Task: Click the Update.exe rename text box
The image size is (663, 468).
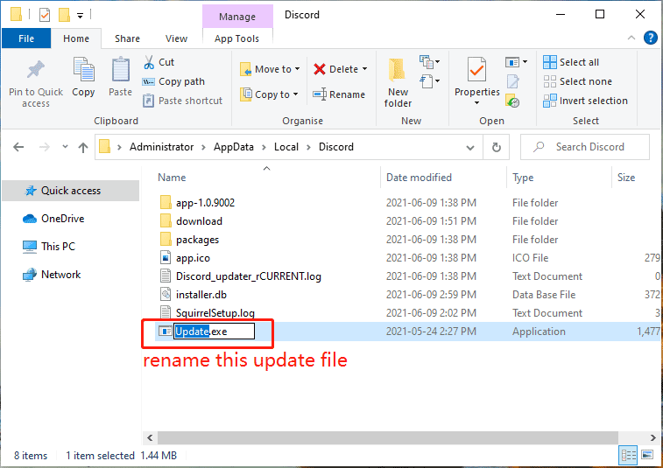Action: (x=215, y=332)
